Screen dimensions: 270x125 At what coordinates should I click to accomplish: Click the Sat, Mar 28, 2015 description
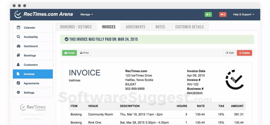coord(144,122)
